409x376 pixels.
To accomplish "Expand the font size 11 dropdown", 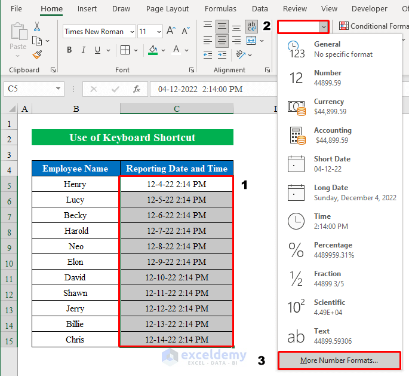I will tap(159, 31).
